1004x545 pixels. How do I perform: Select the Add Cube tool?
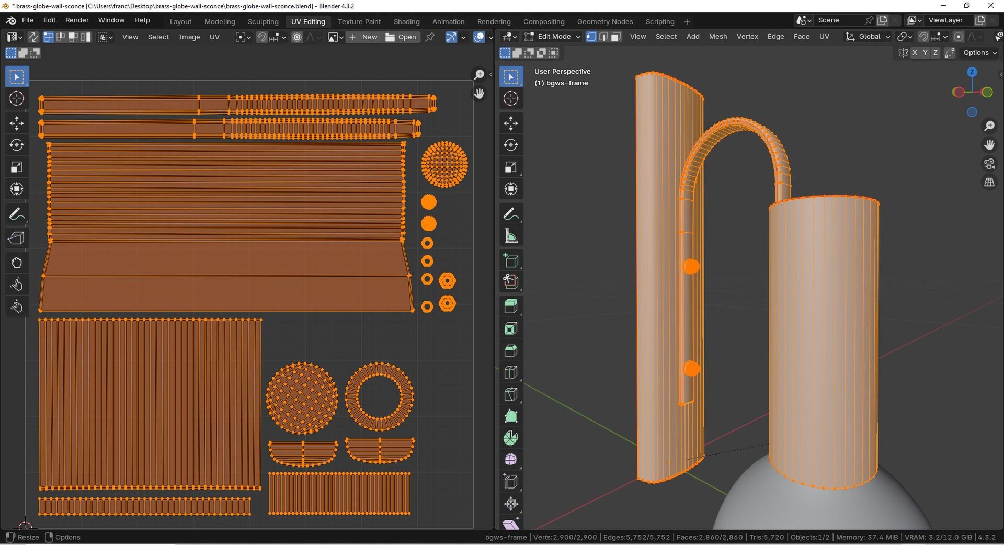pyautogui.click(x=511, y=260)
